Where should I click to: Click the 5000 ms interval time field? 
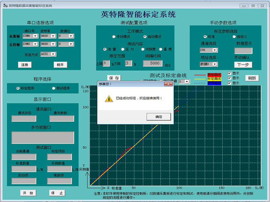coord(153,63)
